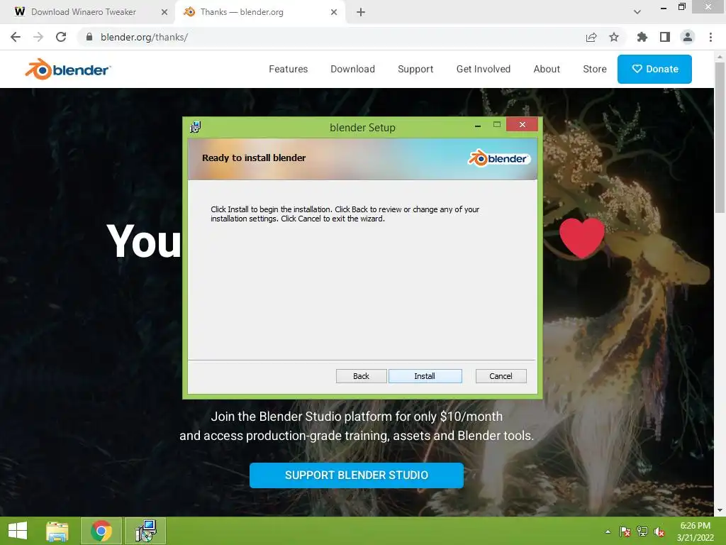Click Install in blender Setup dialog

425,376
